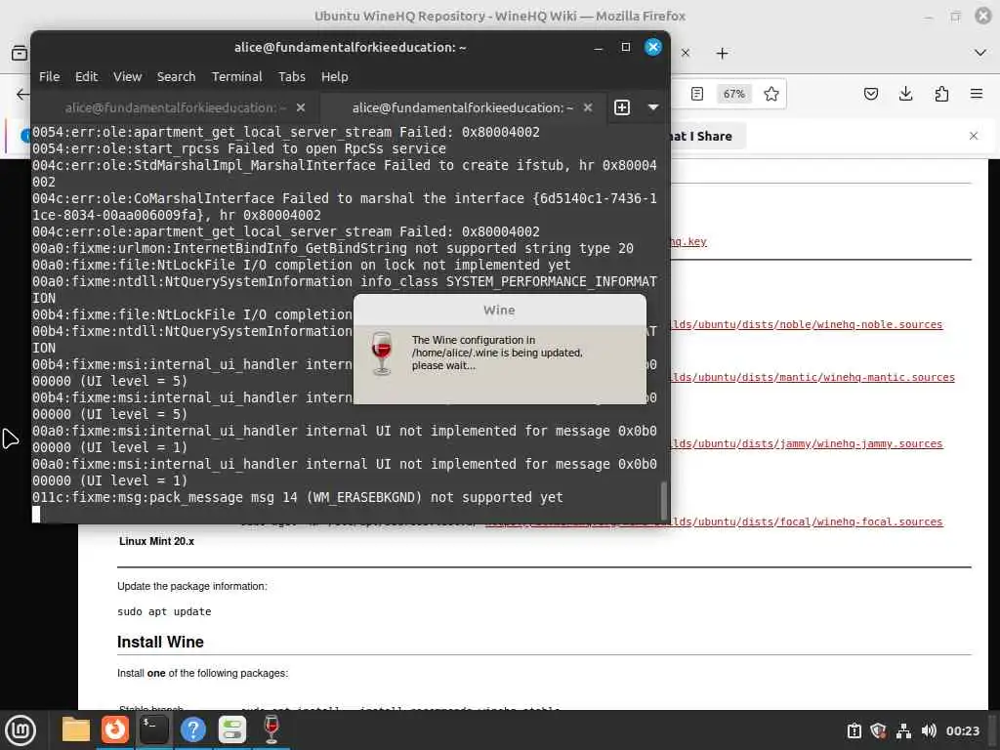This screenshot has height=750, width=1000.
Task: Close the first terminal tab
Action: [301, 107]
